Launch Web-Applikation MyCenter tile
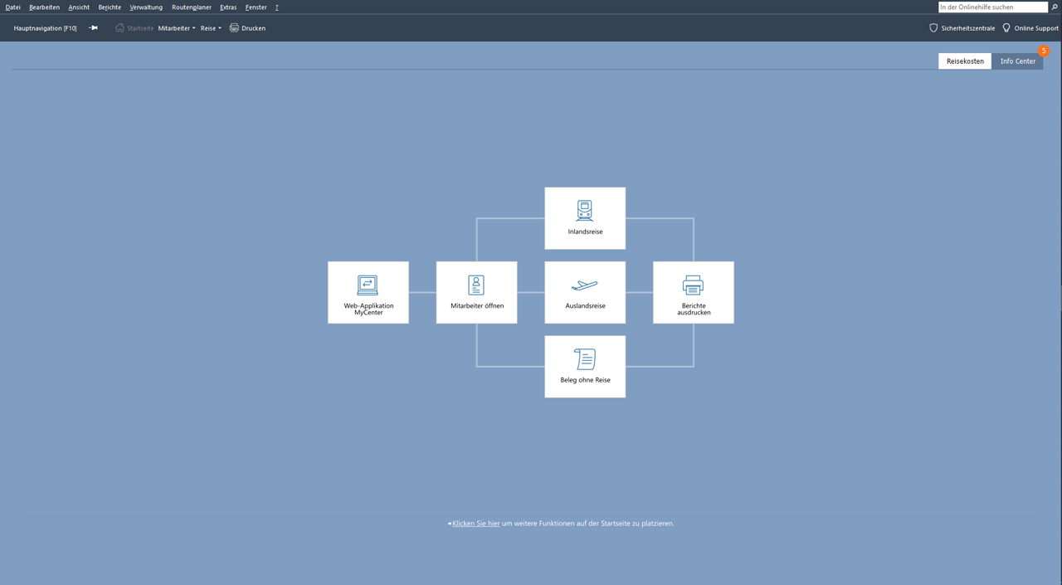Screen dimensions: 1062x585 (368, 292)
